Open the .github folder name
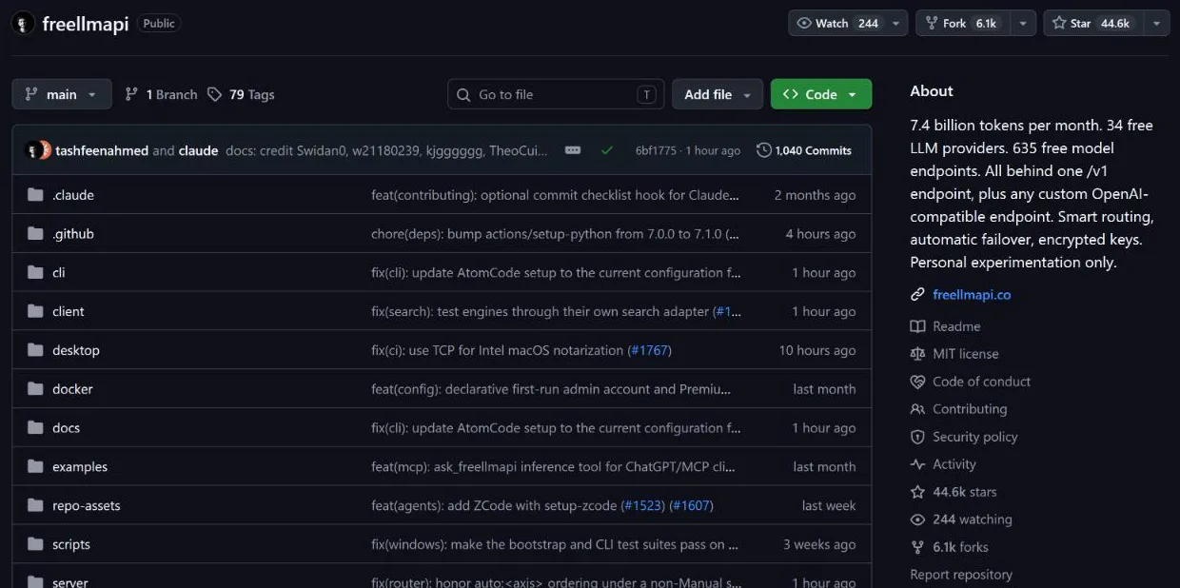 click(x=73, y=234)
